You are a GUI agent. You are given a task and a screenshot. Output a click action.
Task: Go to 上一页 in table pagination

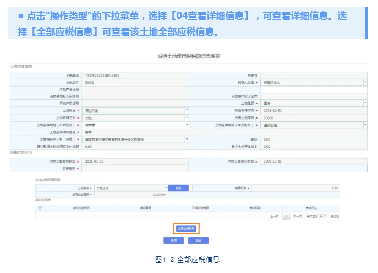click(275, 216)
